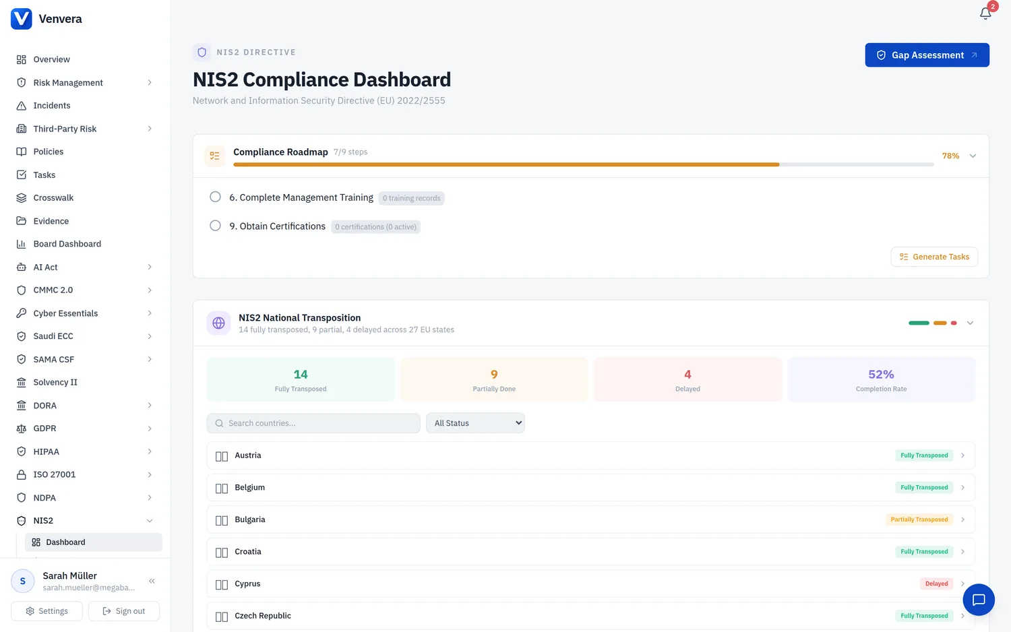This screenshot has width=1011, height=632.
Task: Click Bulgaria Partially Transposed badge
Action: pos(919,519)
